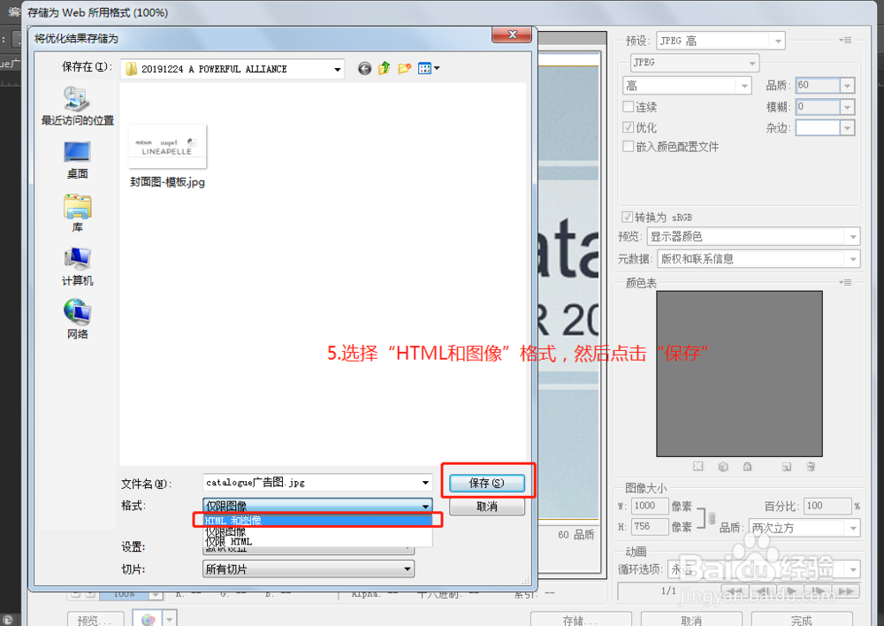Open the 切片 dropdown set to 所有切片
The image size is (884, 626).
click(309, 569)
